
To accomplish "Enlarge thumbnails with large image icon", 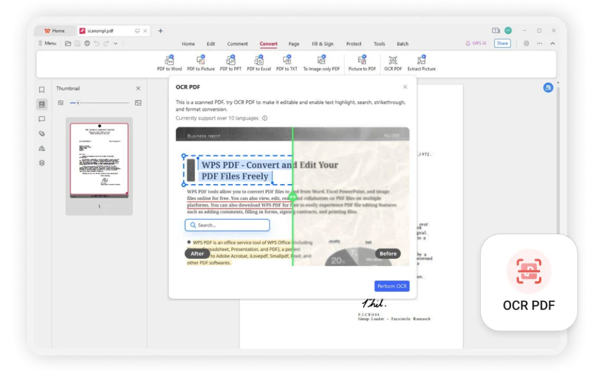I will tap(138, 103).
